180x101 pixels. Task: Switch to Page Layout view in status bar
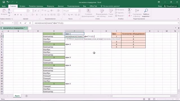pos(149,99)
